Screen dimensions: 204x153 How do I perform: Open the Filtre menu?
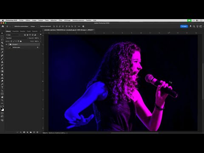pyautogui.click(x=60, y=20)
